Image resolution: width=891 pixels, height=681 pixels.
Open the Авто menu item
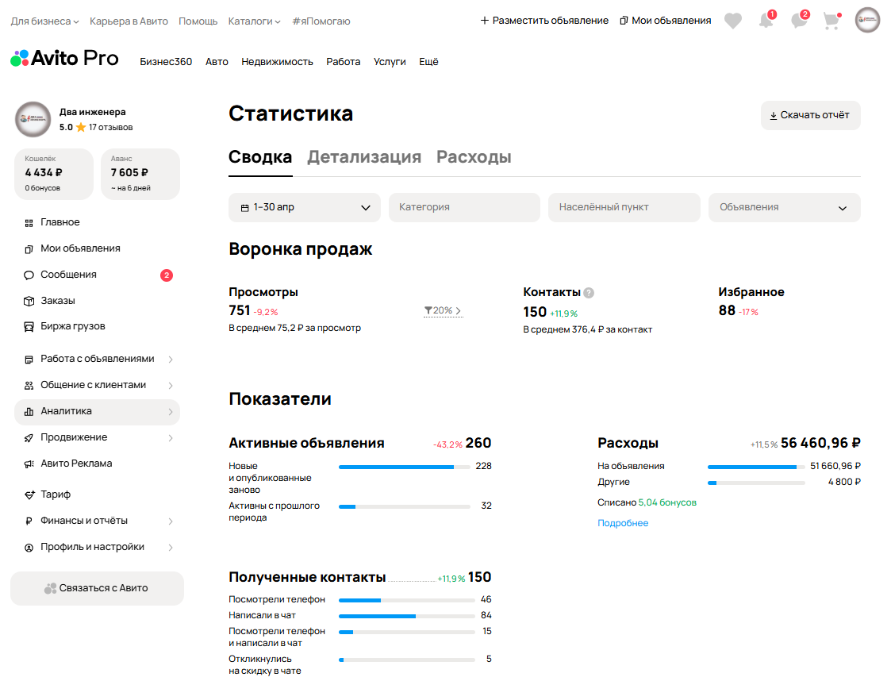coord(217,61)
